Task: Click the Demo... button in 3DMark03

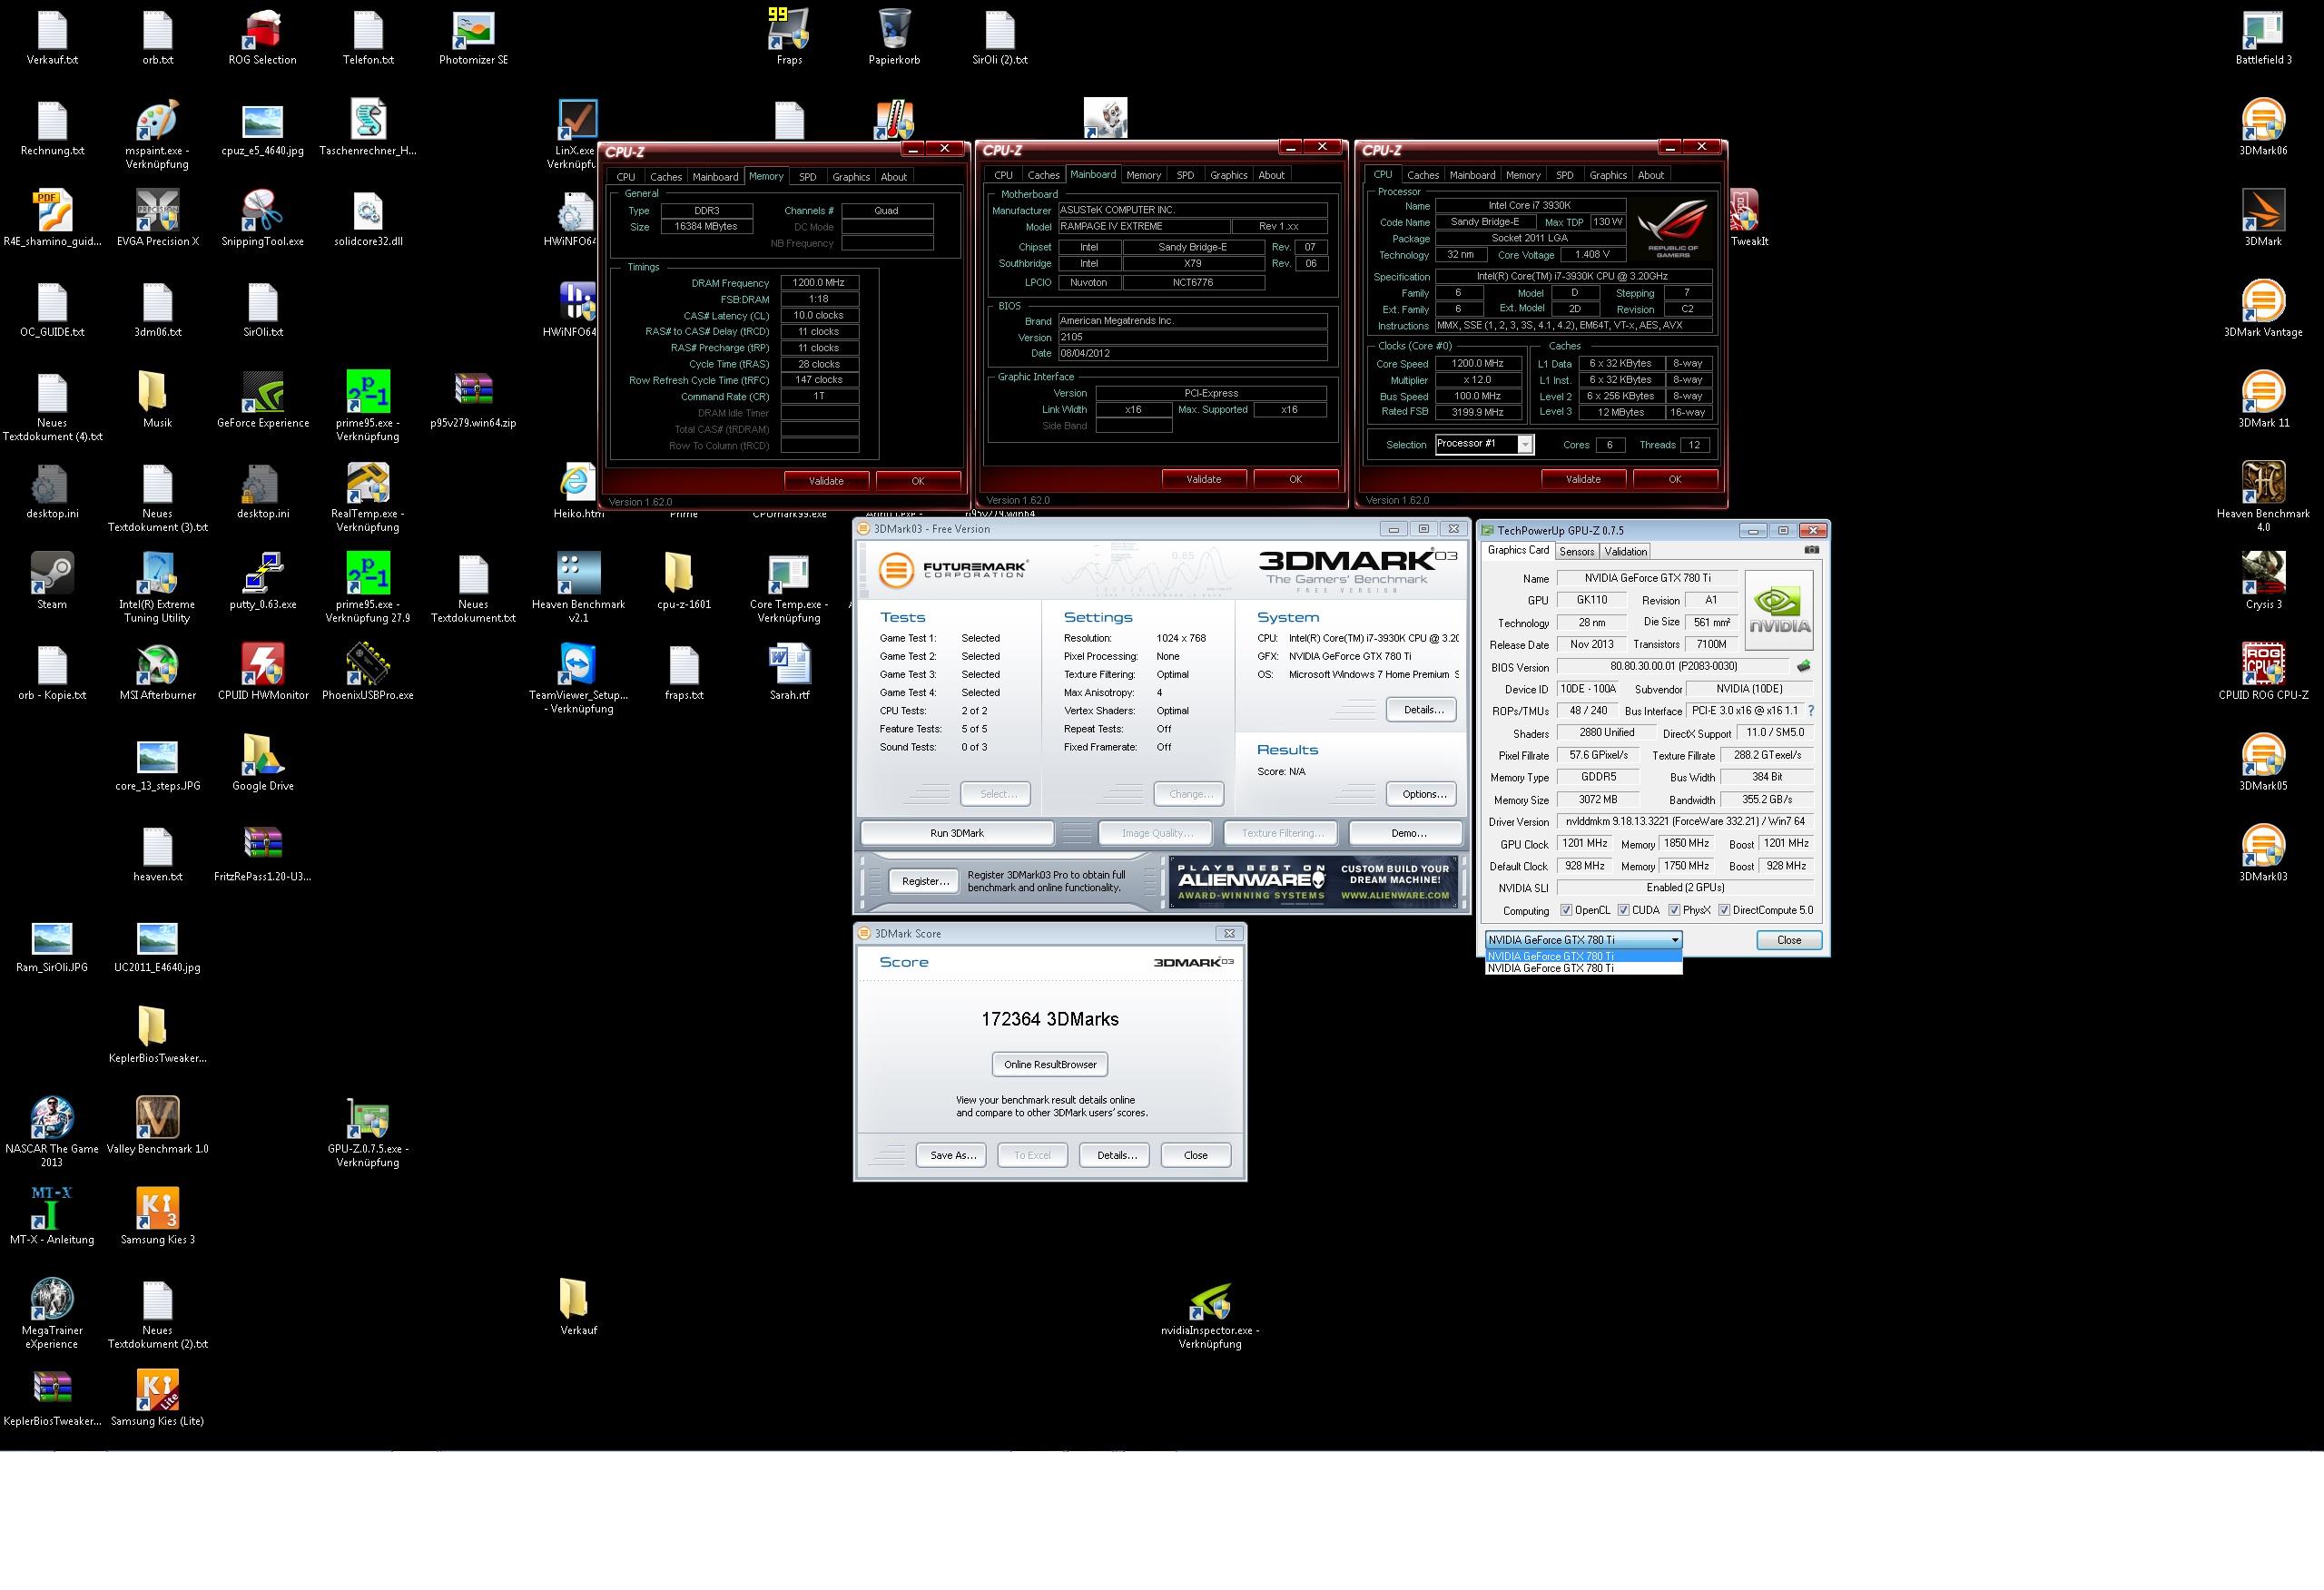Action: pyautogui.click(x=1408, y=833)
